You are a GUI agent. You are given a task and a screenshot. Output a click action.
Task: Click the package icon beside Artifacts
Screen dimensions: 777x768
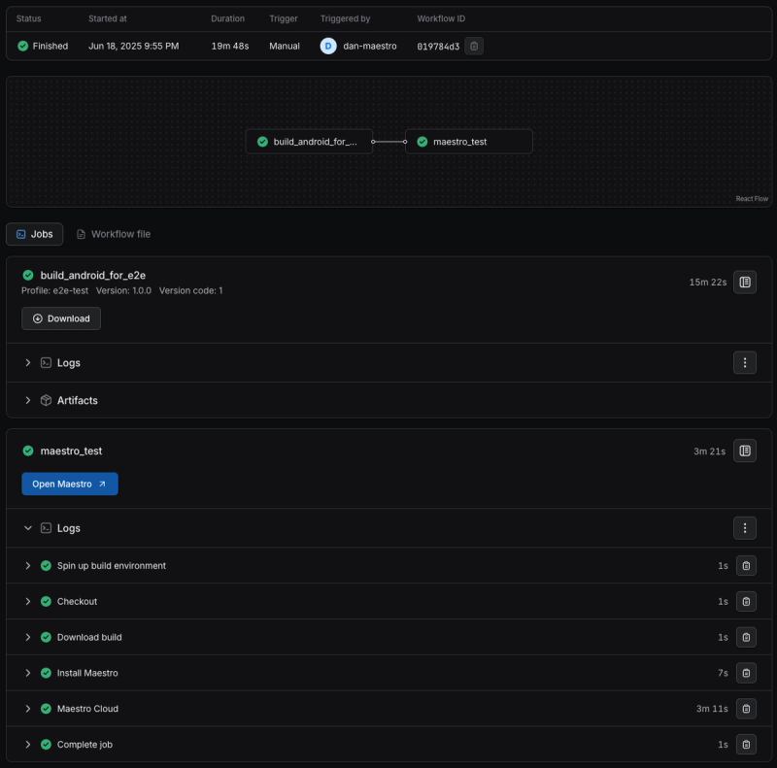(46, 400)
